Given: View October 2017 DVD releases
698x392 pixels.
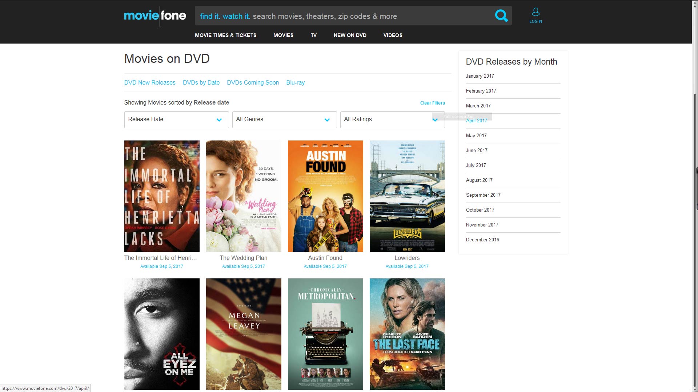Looking at the screenshot, I should [x=480, y=210].
